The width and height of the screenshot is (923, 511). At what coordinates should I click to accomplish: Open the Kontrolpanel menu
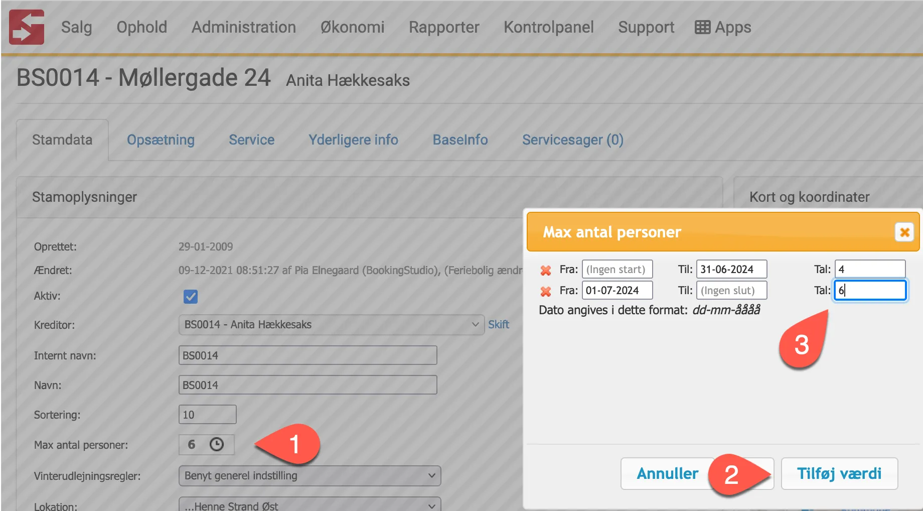point(548,27)
